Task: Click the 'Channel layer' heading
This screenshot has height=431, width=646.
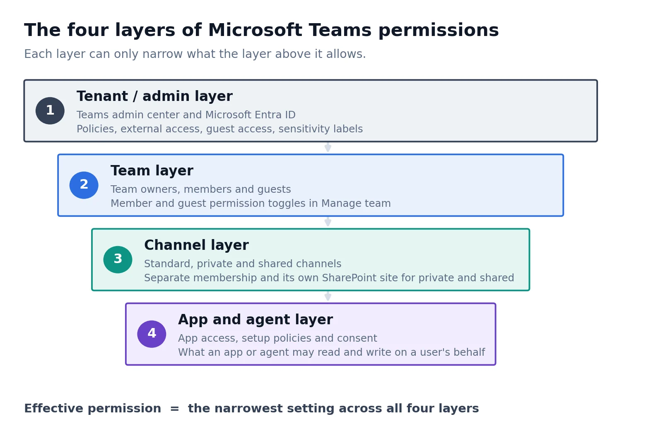Action: [196, 245]
